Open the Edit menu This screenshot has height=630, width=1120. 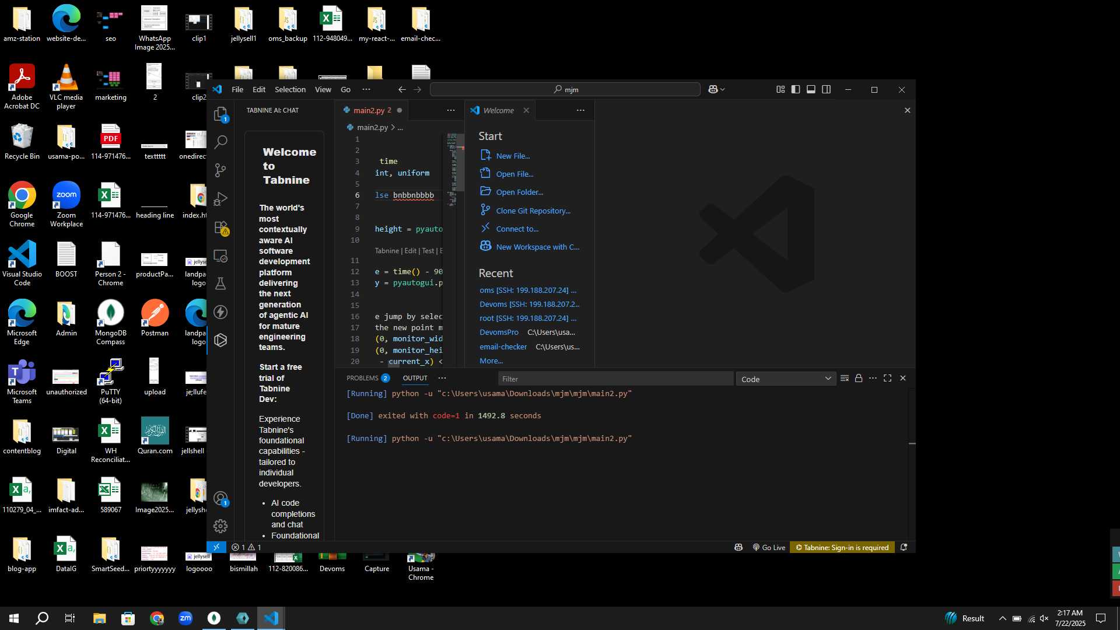(259, 89)
